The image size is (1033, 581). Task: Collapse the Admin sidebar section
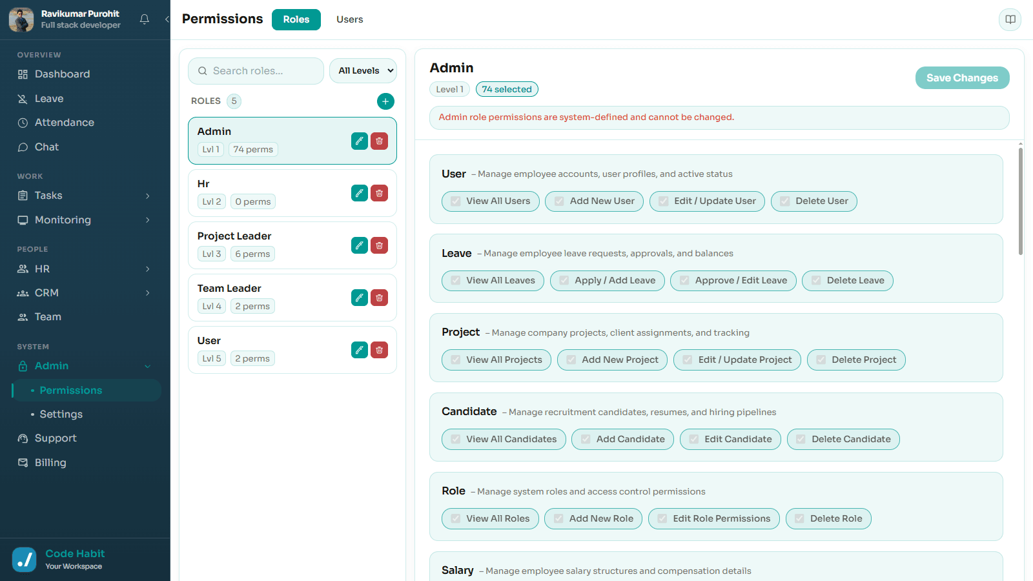(x=85, y=366)
